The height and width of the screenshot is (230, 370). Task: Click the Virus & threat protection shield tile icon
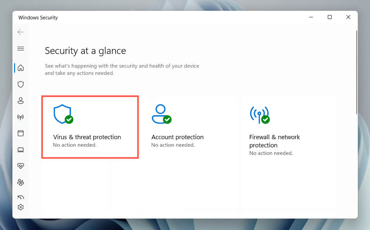63,114
